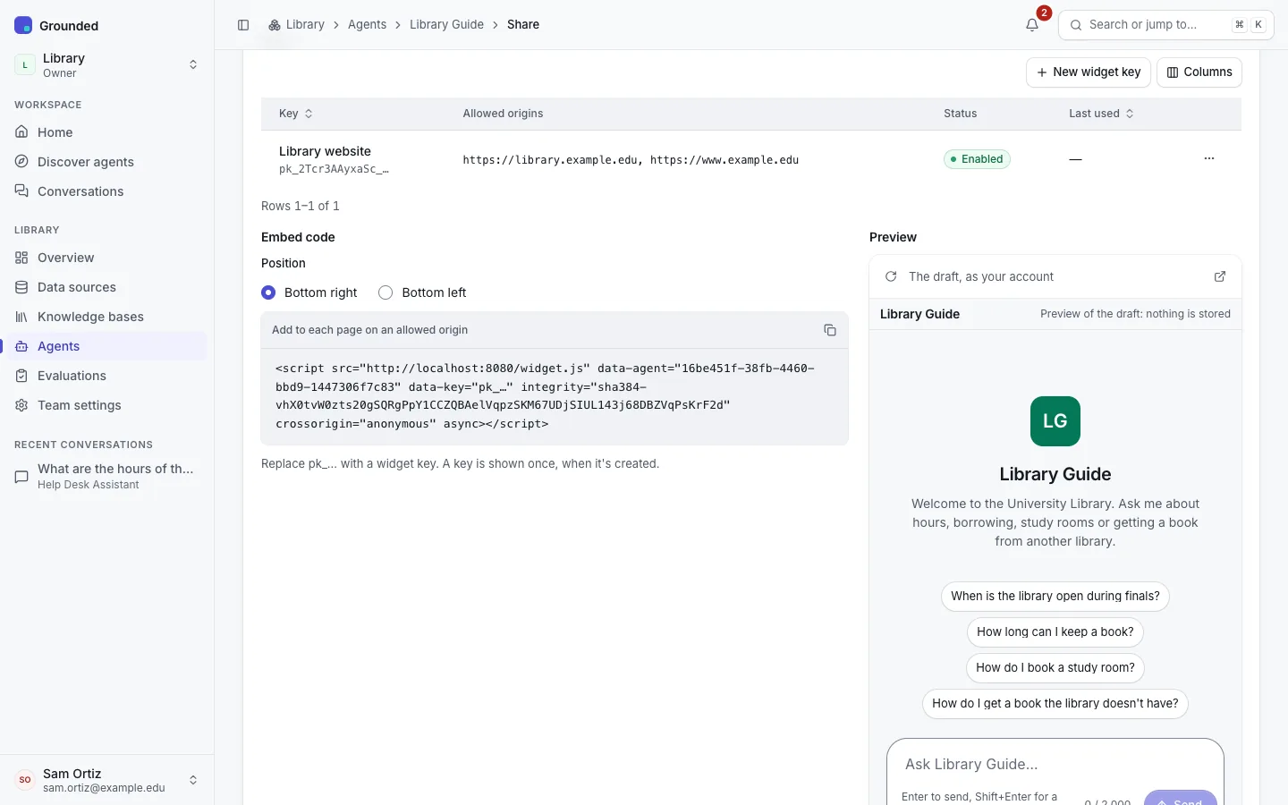Click 'How do I book a study room?'
The image size is (1288, 805).
coord(1055,668)
